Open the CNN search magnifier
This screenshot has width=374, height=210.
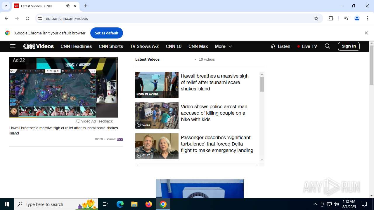[x=328, y=46]
